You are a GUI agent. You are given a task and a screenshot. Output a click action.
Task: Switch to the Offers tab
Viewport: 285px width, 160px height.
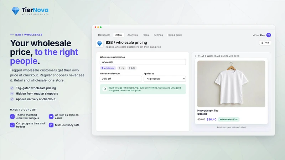(x=119, y=35)
